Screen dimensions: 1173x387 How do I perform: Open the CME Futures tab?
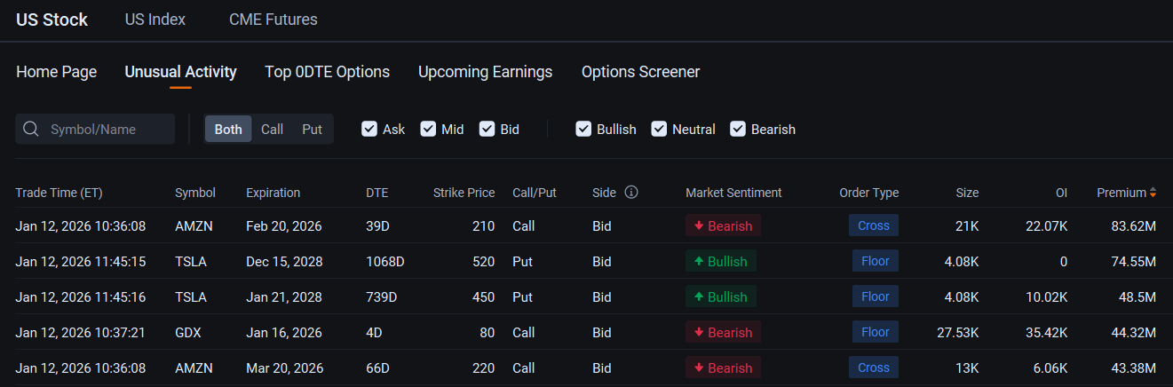[x=273, y=20]
